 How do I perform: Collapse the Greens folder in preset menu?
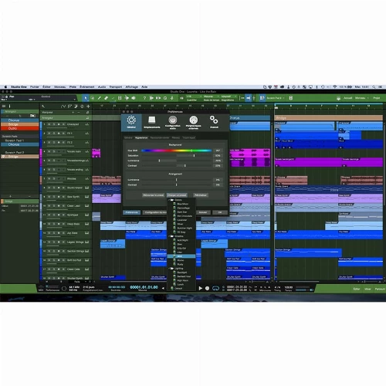tap(170, 236)
